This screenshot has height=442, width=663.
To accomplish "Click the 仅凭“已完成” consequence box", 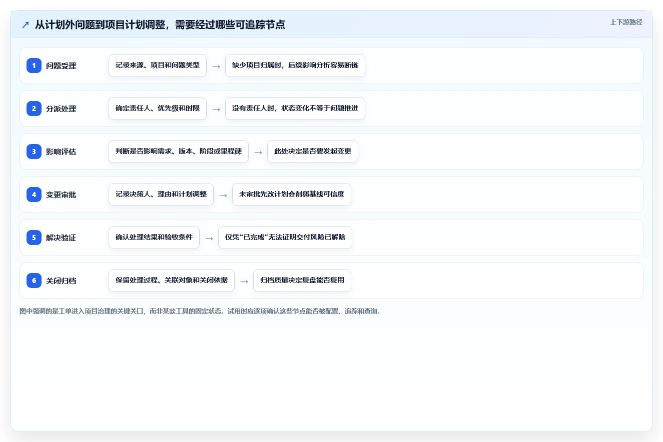I will coord(285,237).
